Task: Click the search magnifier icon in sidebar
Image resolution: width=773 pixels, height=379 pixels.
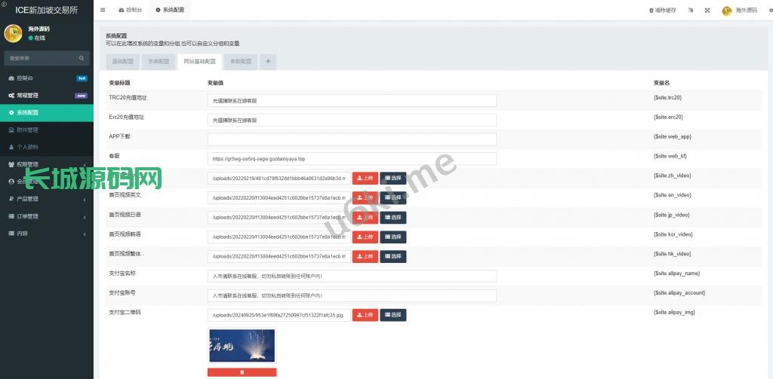Action: [x=82, y=58]
